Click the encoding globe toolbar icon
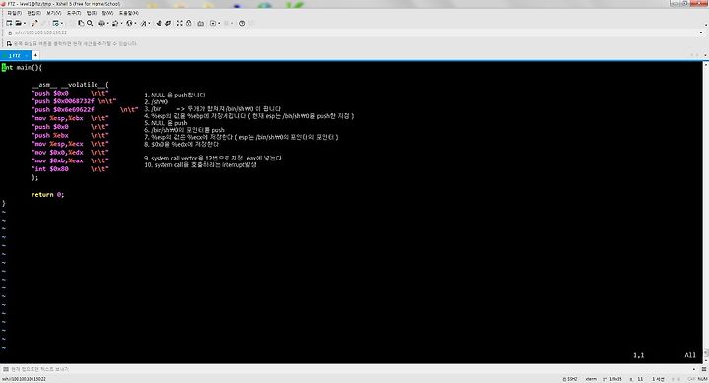 [x=129, y=23]
